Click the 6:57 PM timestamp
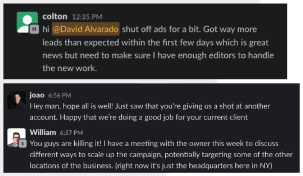Viewport: 303px width, 176px height. coord(71,133)
